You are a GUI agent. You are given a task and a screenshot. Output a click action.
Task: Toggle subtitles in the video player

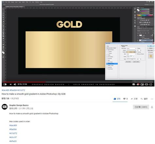133,84
